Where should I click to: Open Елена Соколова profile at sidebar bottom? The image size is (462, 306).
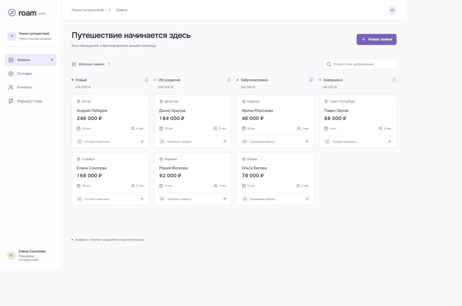pos(30,255)
